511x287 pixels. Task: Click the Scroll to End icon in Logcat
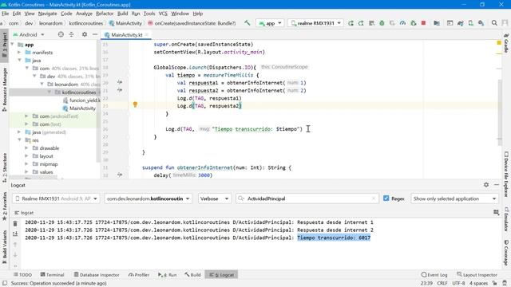pos(15,234)
